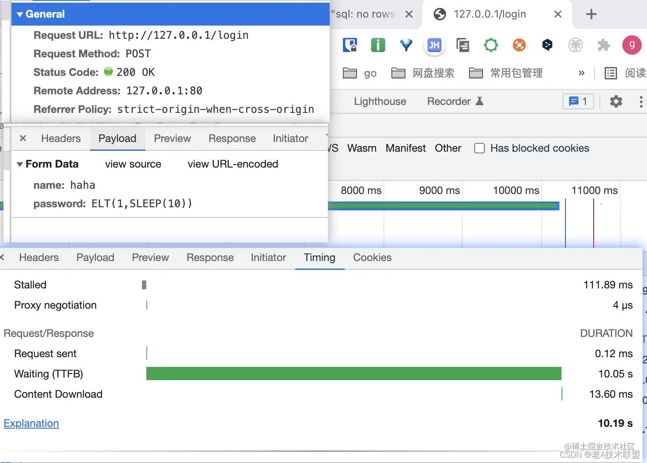
Task: Switch to the Recorder DevTools panel
Action: (x=455, y=101)
